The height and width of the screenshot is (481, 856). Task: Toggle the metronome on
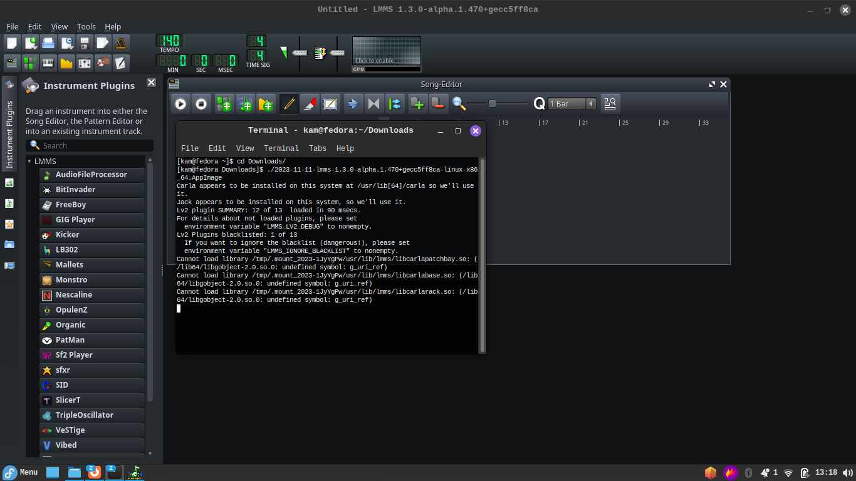[x=120, y=42]
